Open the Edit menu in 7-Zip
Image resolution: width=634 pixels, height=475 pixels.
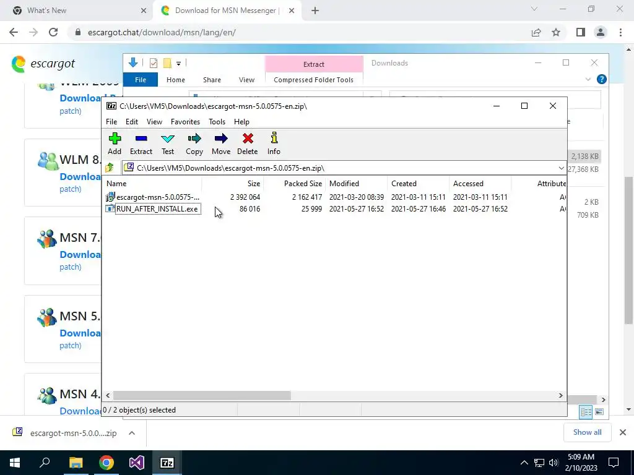pyautogui.click(x=132, y=122)
